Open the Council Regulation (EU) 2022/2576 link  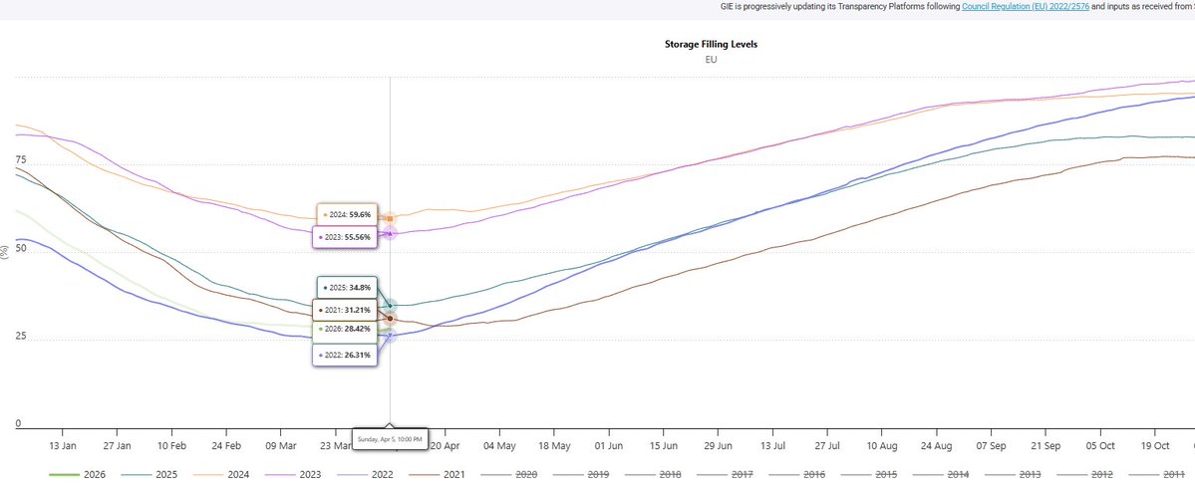click(x=1026, y=6)
